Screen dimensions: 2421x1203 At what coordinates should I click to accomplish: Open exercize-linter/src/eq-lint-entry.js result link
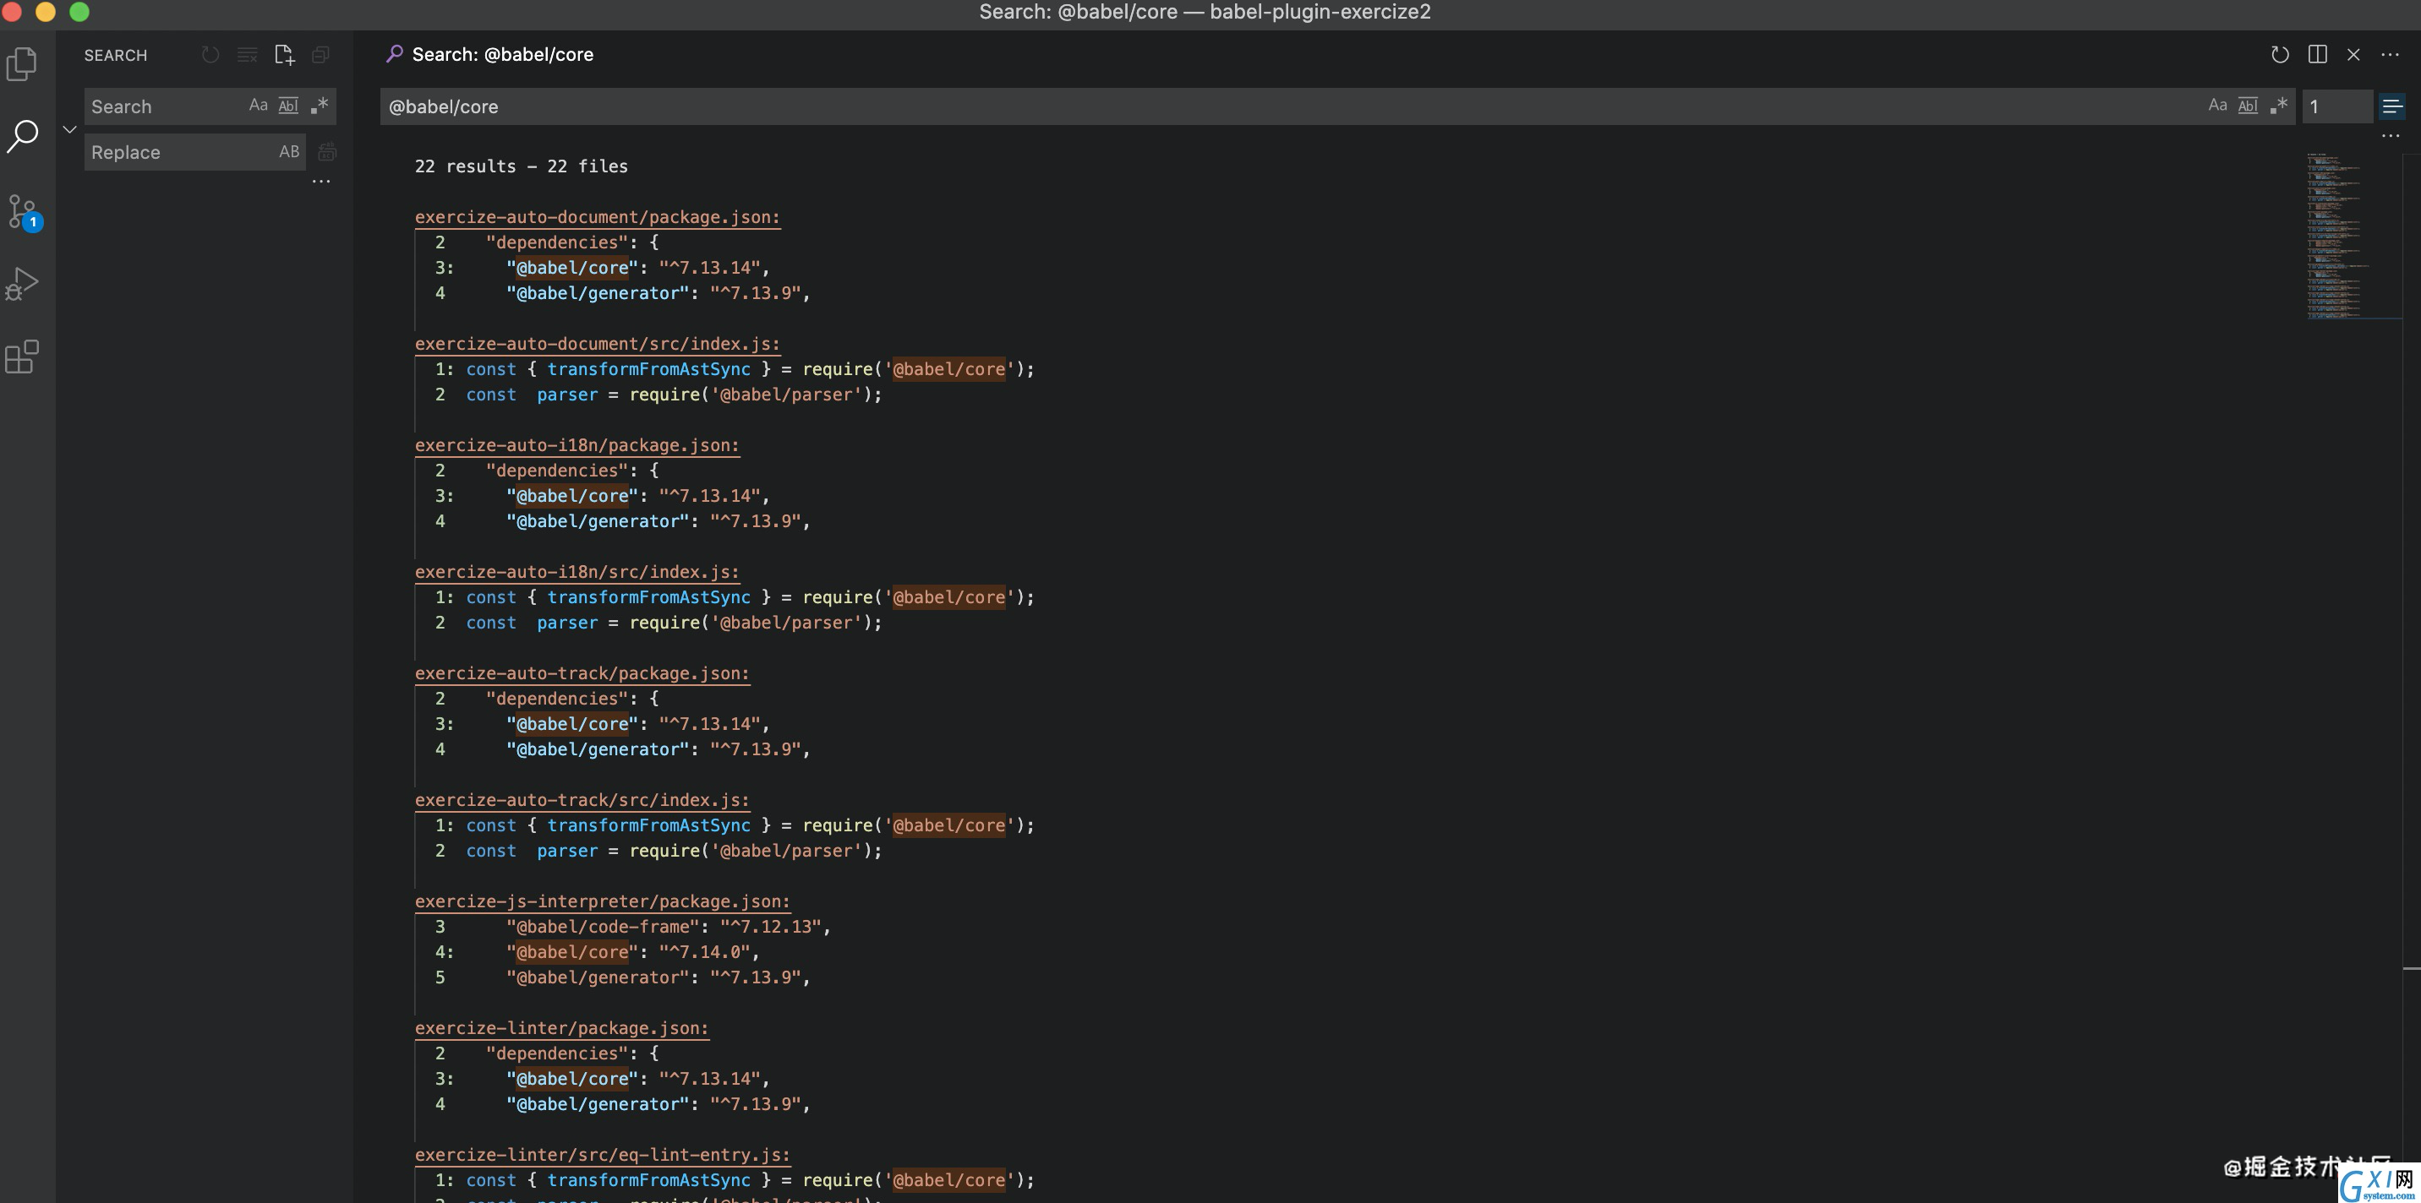603,1155
